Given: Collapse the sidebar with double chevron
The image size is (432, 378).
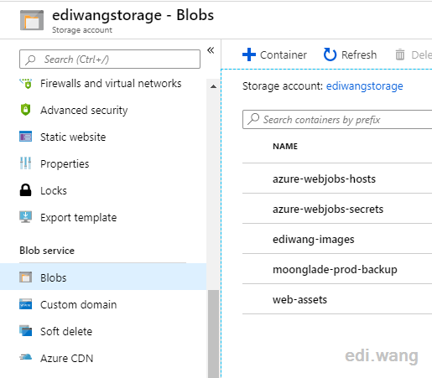Looking at the screenshot, I should click(211, 50).
